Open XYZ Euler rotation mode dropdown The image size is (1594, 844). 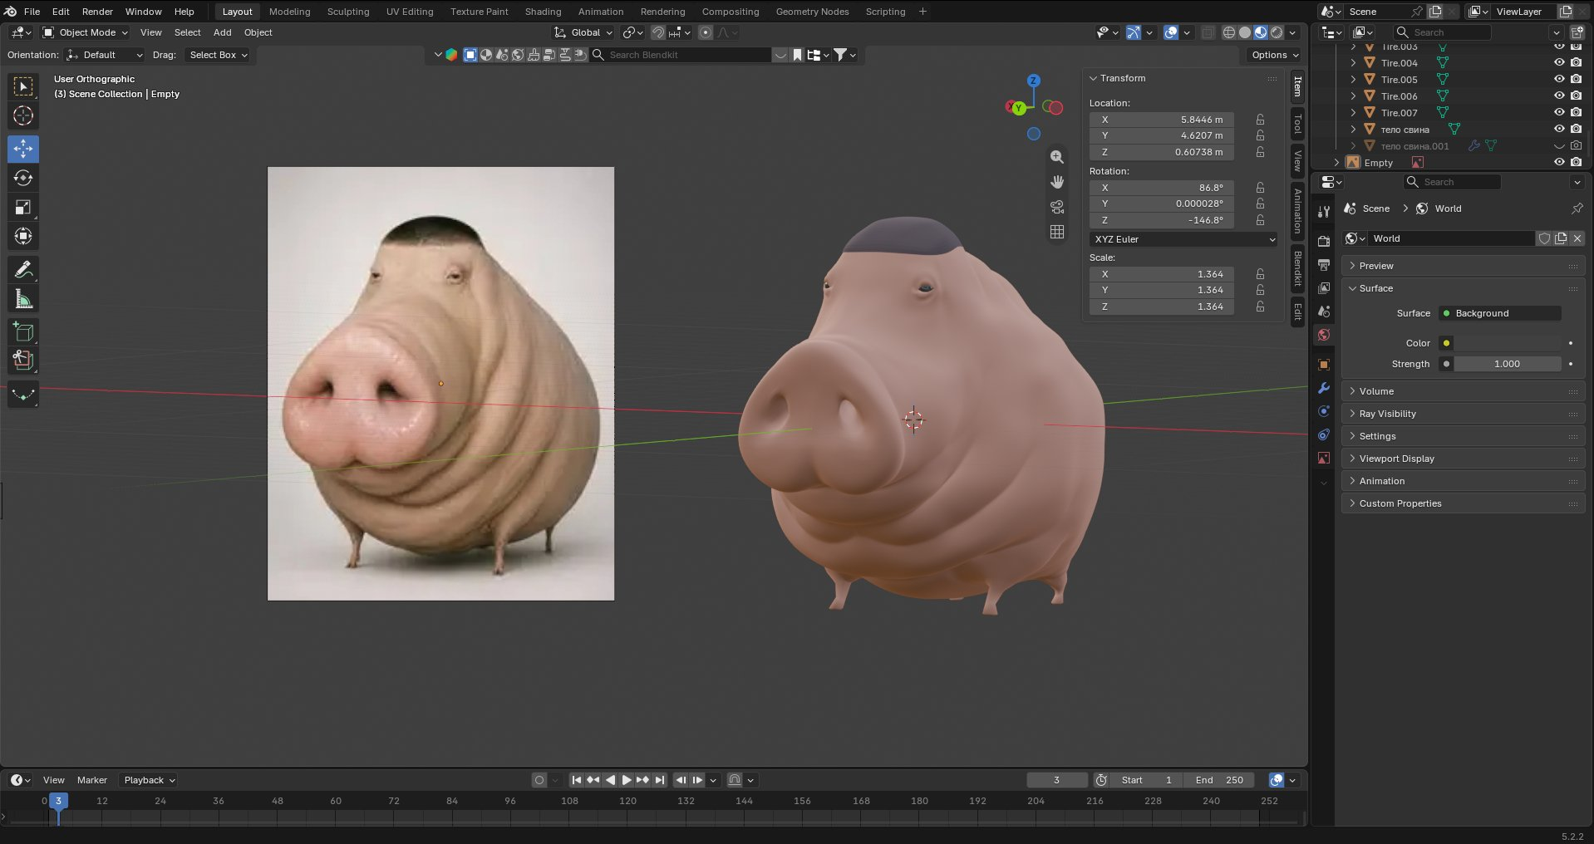click(1183, 239)
